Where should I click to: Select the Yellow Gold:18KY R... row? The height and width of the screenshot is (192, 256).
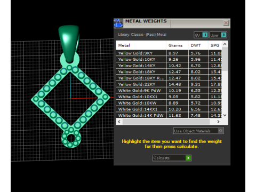(169, 78)
